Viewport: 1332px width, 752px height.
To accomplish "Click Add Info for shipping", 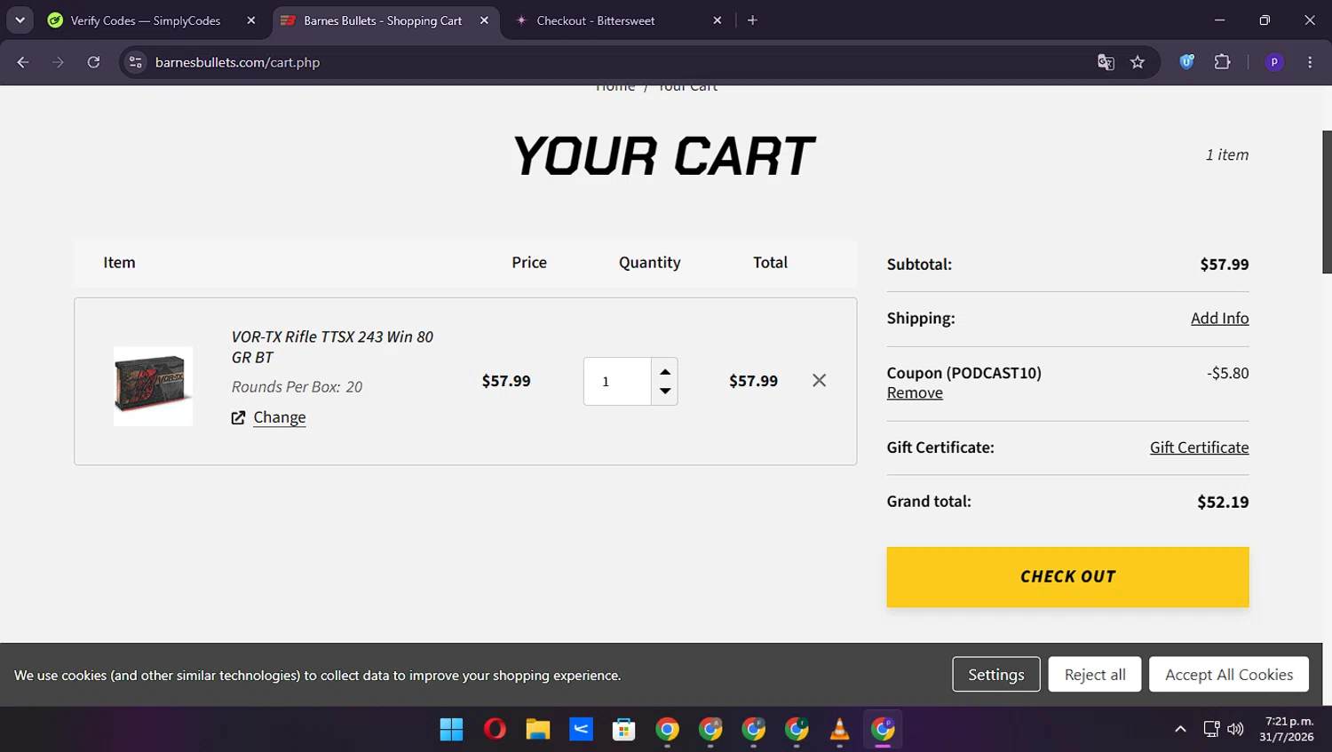I will tap(1219, 318).
